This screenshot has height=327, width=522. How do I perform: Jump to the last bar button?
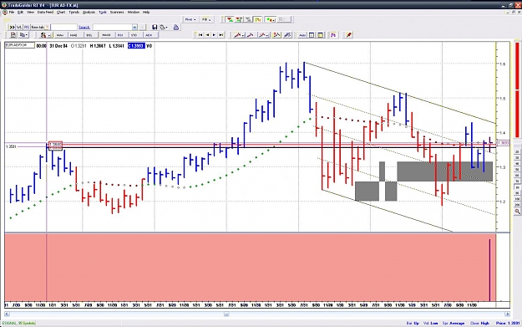tap(221, 35)
